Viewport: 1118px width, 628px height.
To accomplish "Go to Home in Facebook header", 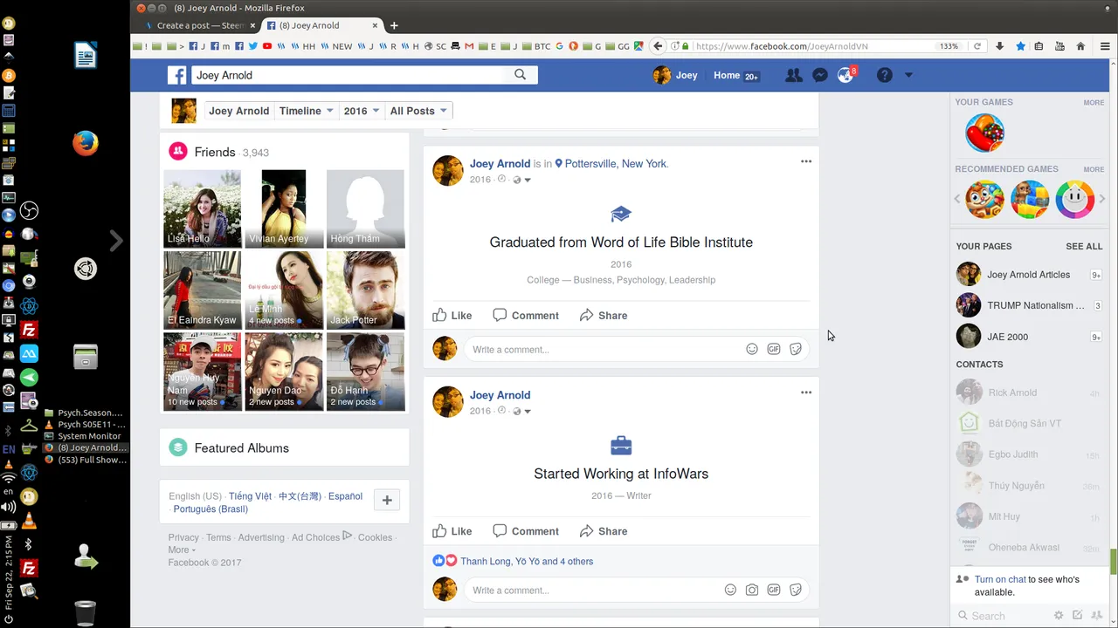I will pyautogui.click(x=727, y=75).
